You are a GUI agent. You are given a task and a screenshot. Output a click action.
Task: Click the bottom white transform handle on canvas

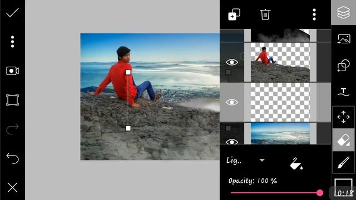tap(128, 128)
